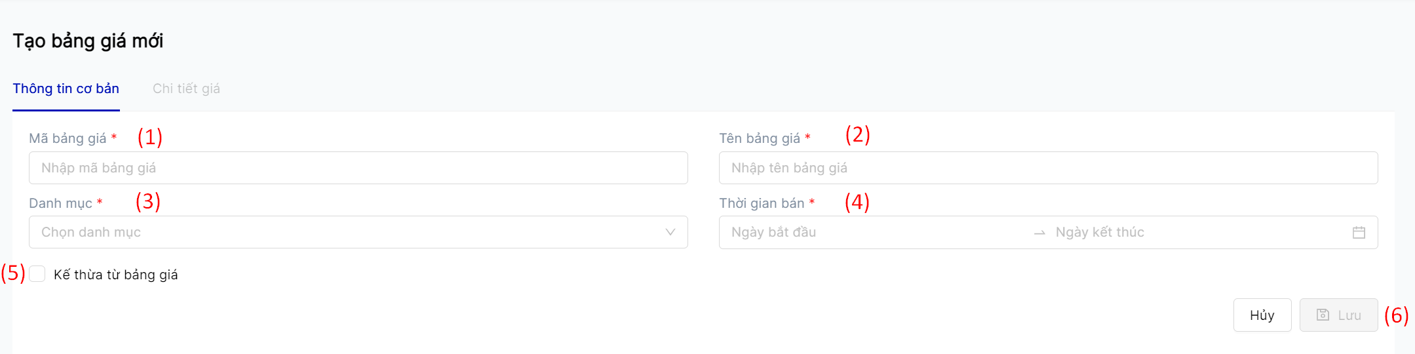Click the Tạo bảng giá mới heading

coord(88,41)
